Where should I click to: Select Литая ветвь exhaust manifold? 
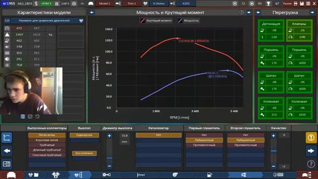coord(47,135)
